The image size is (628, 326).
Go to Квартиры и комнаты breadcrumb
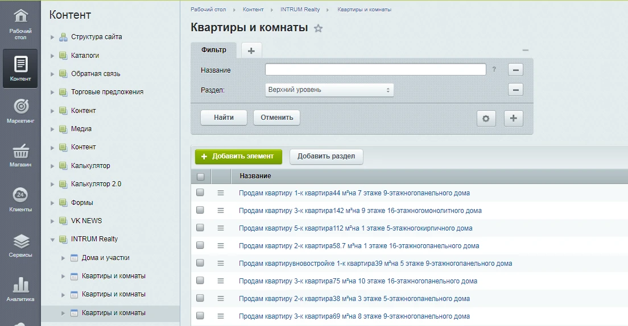pos(364,9)
